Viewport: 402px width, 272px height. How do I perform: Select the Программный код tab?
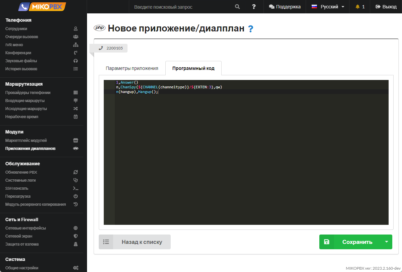[193, 68]
